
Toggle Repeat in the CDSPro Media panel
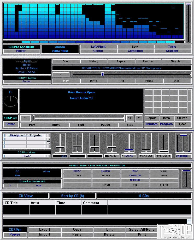(121, 61)
